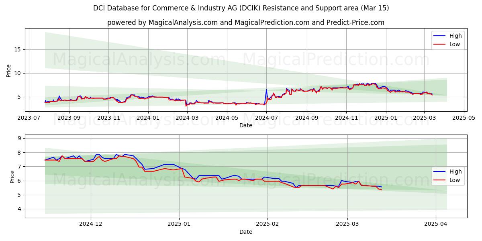Click the '2025-04' tick on bottom chart

coord(436,224)
